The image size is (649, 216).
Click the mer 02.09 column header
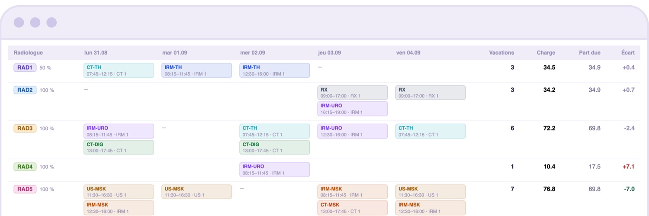pyautogui.click(x=253, y=53)
